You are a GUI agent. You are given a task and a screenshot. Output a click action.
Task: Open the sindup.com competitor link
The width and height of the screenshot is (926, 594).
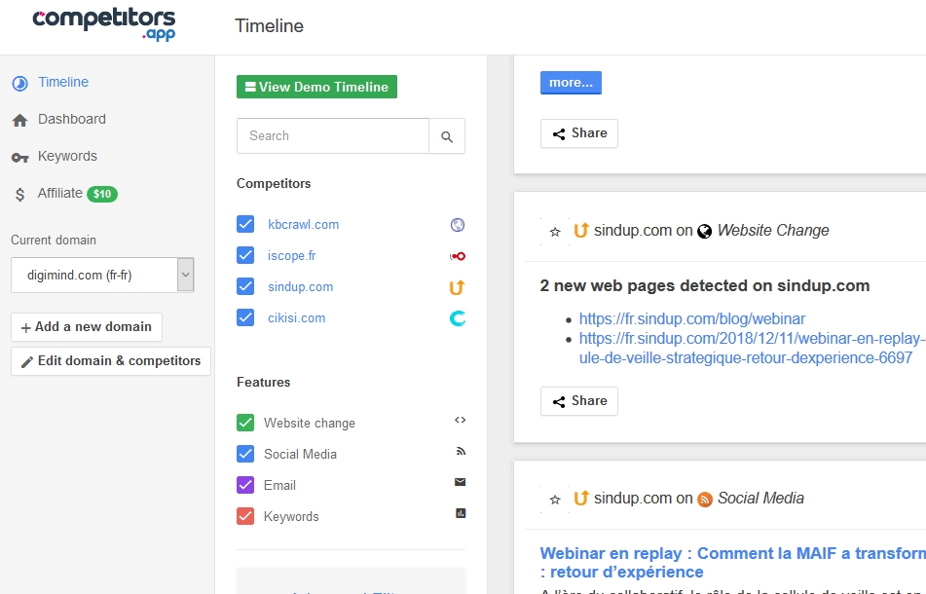tap(301, 287)
